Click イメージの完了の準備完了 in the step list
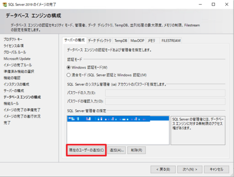 click(x=22, y=110)
